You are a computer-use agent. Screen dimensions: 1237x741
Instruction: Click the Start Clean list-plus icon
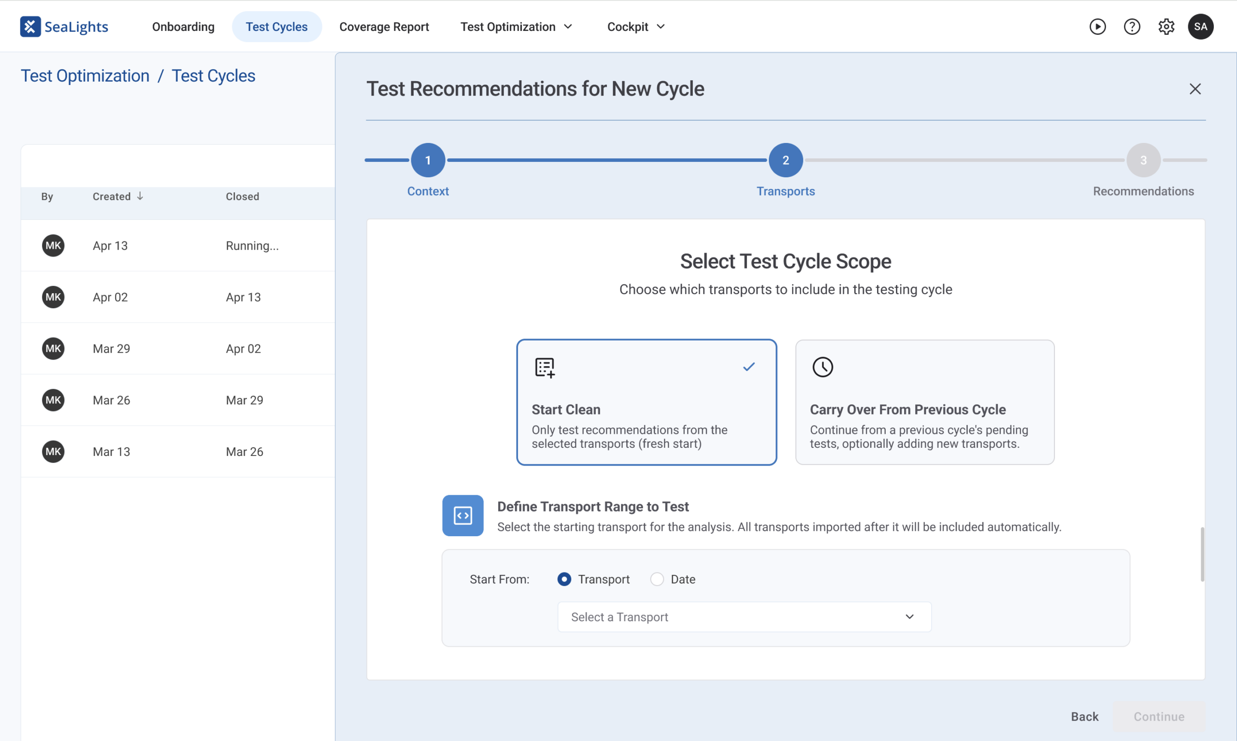pos(545,368)
